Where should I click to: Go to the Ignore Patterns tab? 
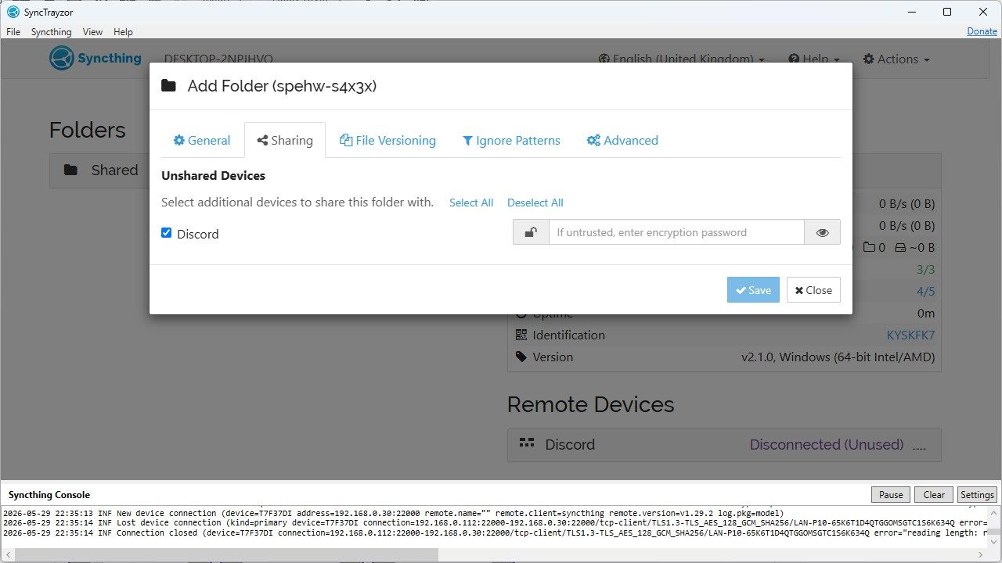[x=511, y=141]
